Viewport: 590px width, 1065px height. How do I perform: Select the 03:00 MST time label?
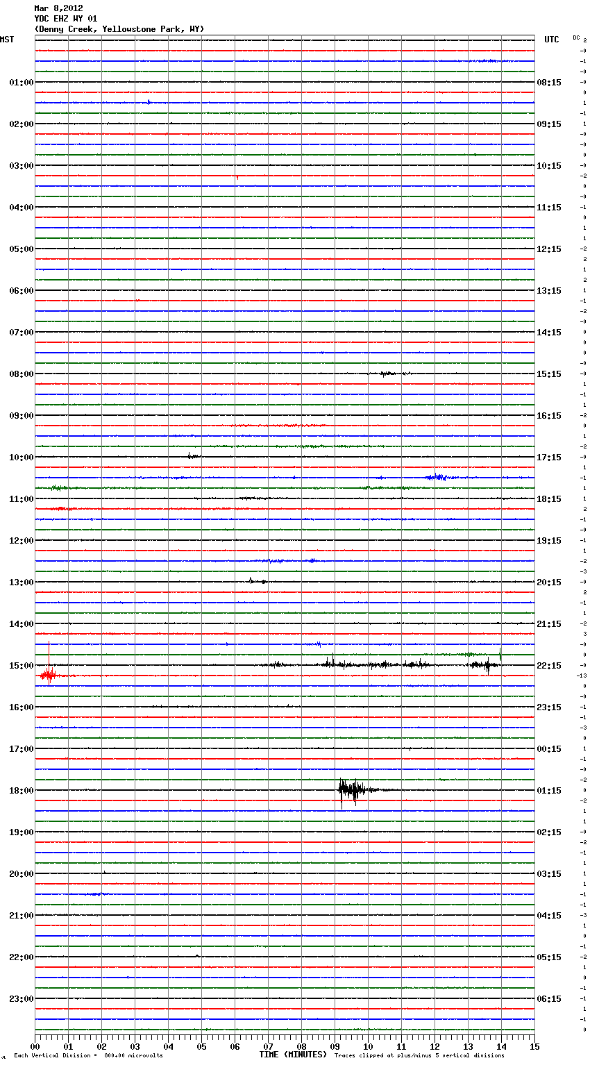pos(21,166)
